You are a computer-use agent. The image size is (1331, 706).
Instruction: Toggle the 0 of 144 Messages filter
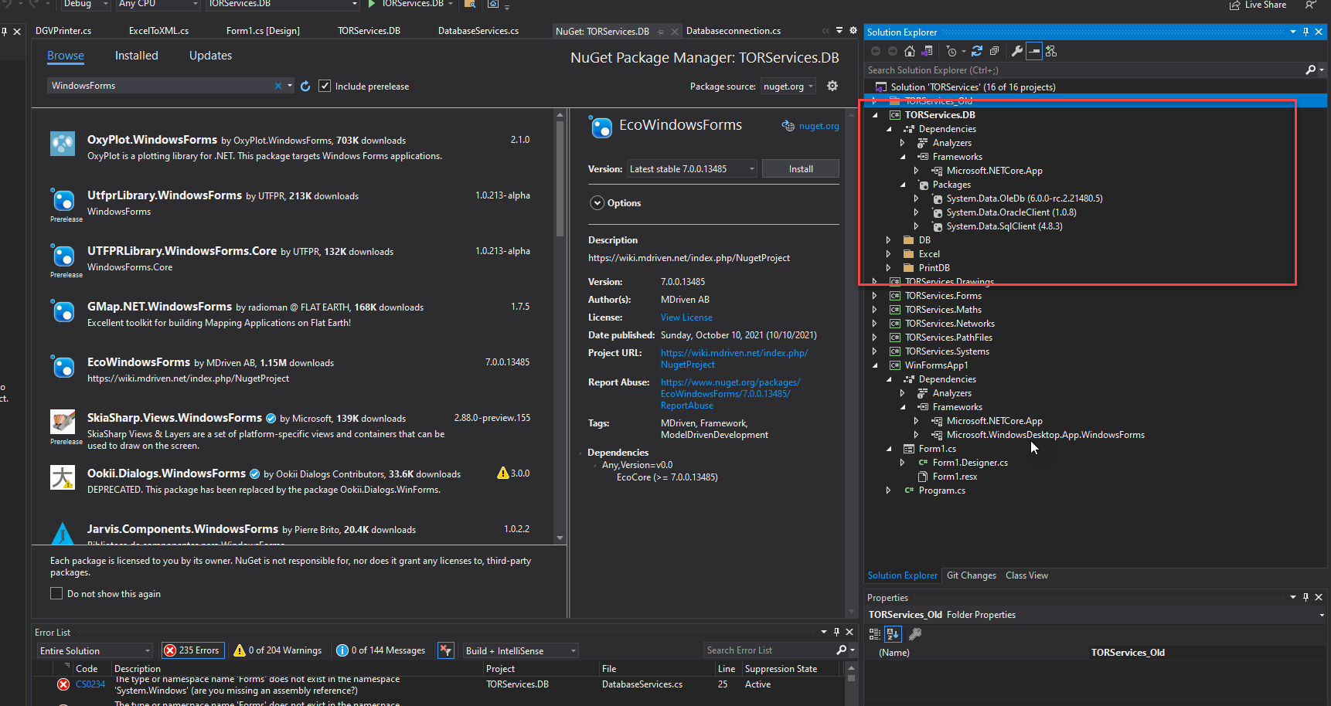point(381,650)
